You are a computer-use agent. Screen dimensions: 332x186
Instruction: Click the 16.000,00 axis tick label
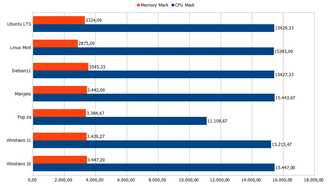[282, 180]
